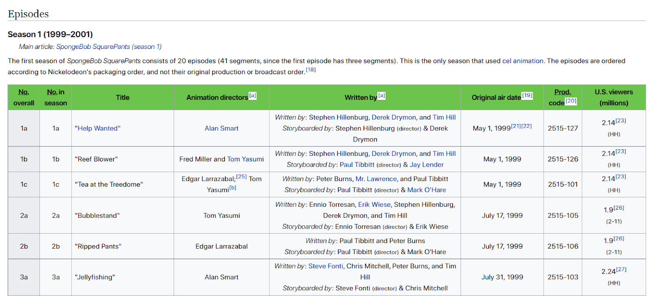Select production code 2515-101
The width and height of the screenshot is (652, 296).
pos(563,184)
